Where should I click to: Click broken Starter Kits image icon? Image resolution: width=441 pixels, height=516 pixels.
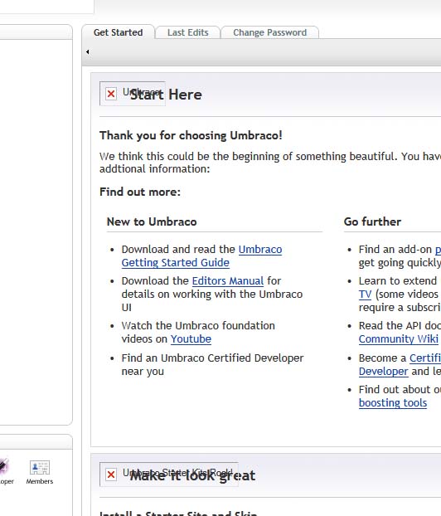(x=111, y=475)
